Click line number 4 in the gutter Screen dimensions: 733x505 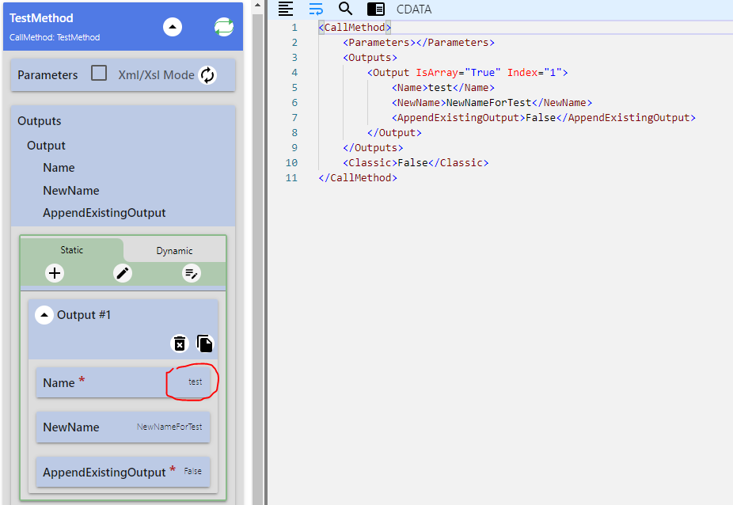294,73
